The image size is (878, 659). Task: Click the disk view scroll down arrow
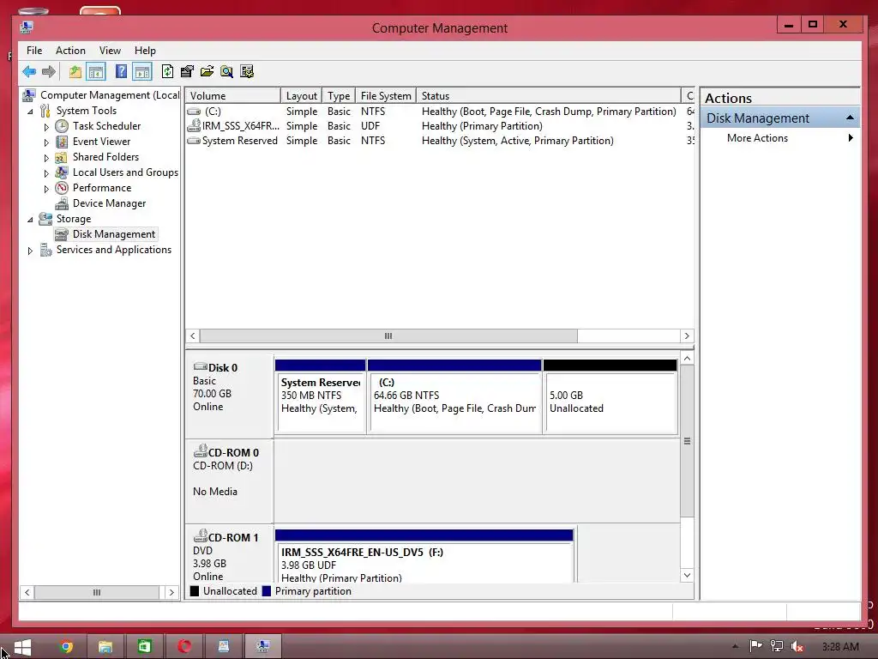687,576
